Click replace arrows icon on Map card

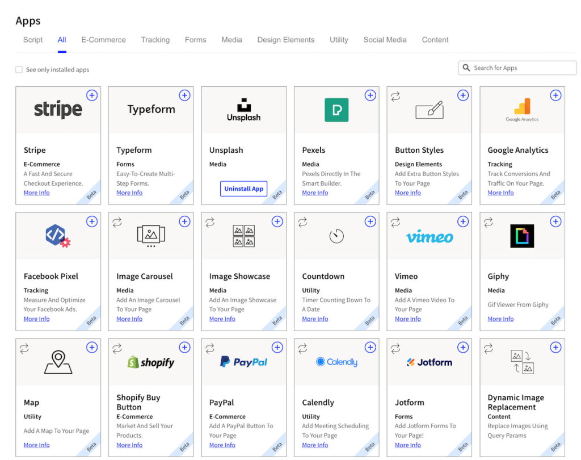(x=24, y=348)
